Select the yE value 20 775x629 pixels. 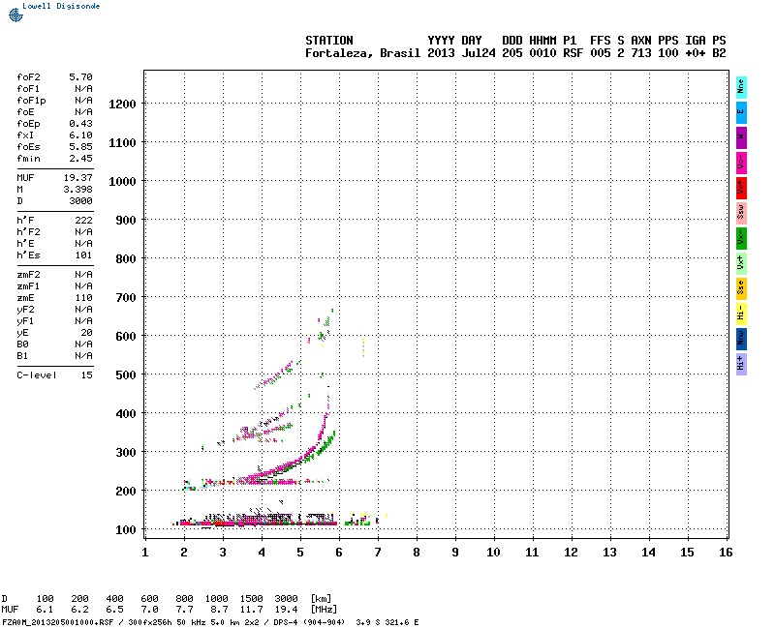[86, 333]
